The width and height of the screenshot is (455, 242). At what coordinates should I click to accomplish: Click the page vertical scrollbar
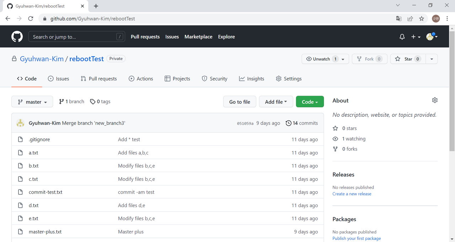point(452,91)
